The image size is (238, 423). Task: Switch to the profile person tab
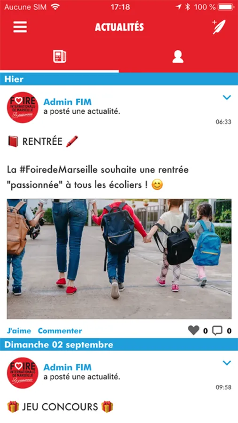point(178,57)
